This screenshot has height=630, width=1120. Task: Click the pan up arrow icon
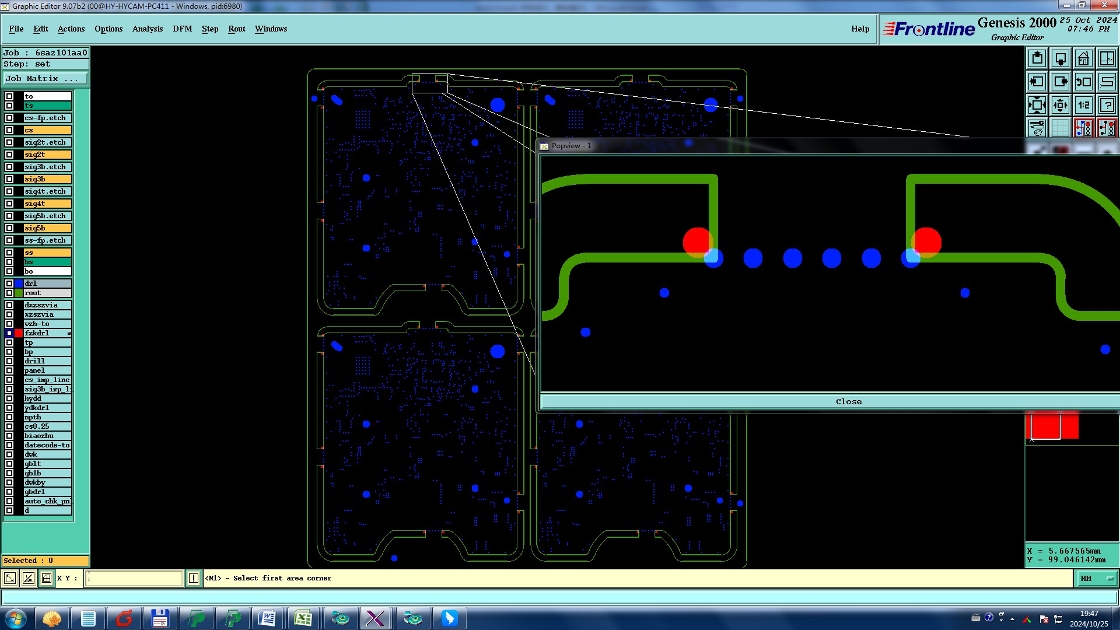point(1037,58)
